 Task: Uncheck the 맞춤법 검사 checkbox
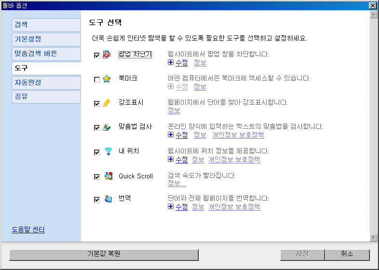(x=97, y=128)
